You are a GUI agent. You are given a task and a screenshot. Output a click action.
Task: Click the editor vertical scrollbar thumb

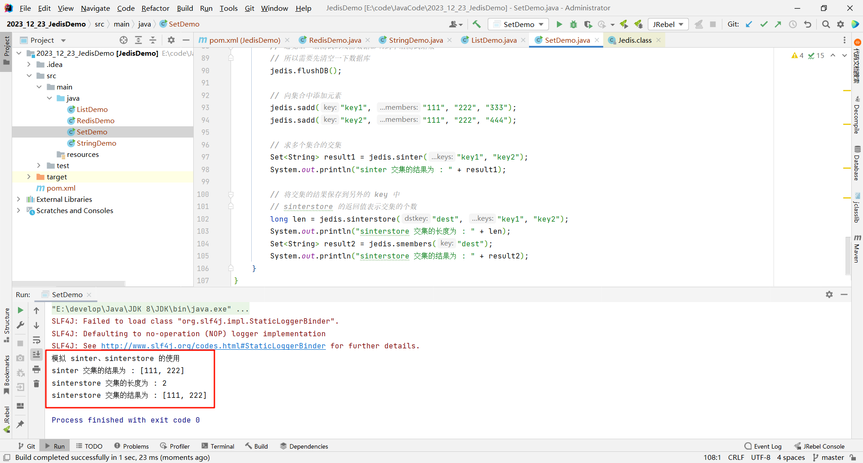coord(848,255)
